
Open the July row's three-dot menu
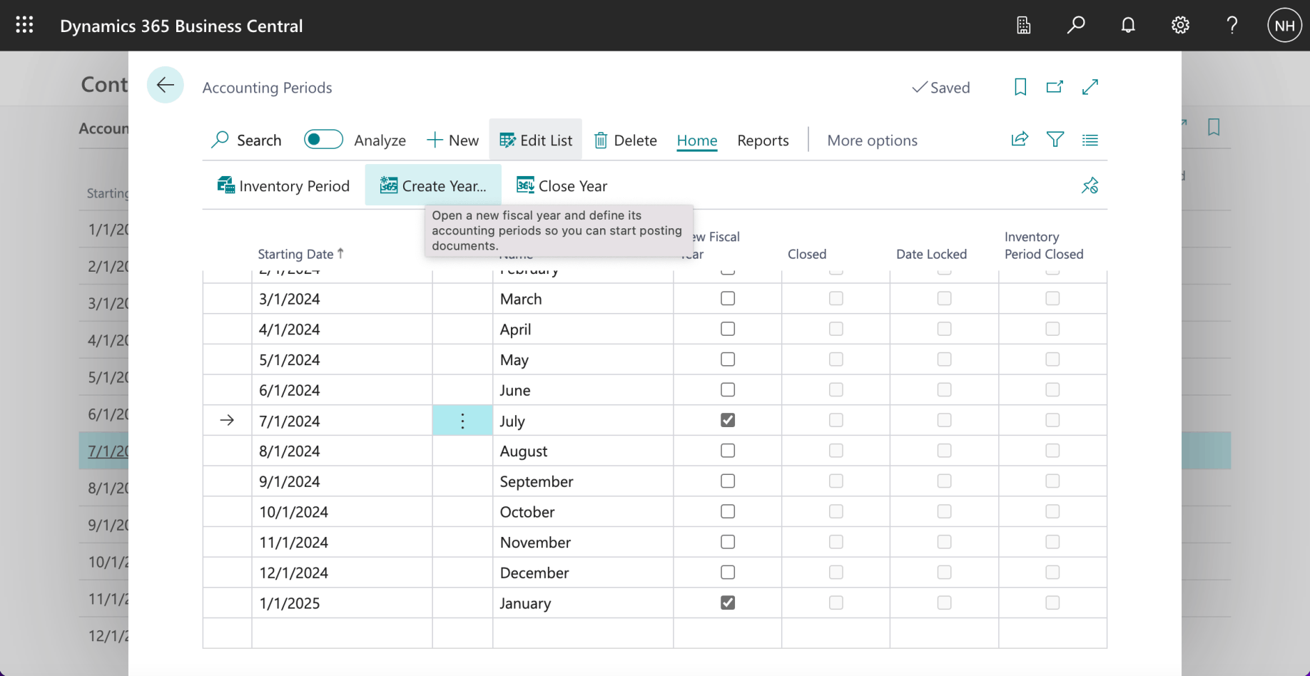462,421
